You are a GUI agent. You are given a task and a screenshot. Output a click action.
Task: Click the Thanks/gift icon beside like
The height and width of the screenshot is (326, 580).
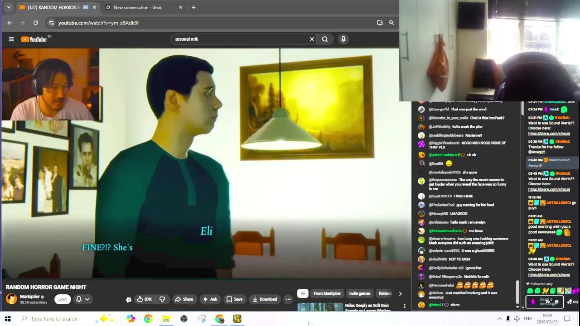pyautogui.click(x=129, y=299)
